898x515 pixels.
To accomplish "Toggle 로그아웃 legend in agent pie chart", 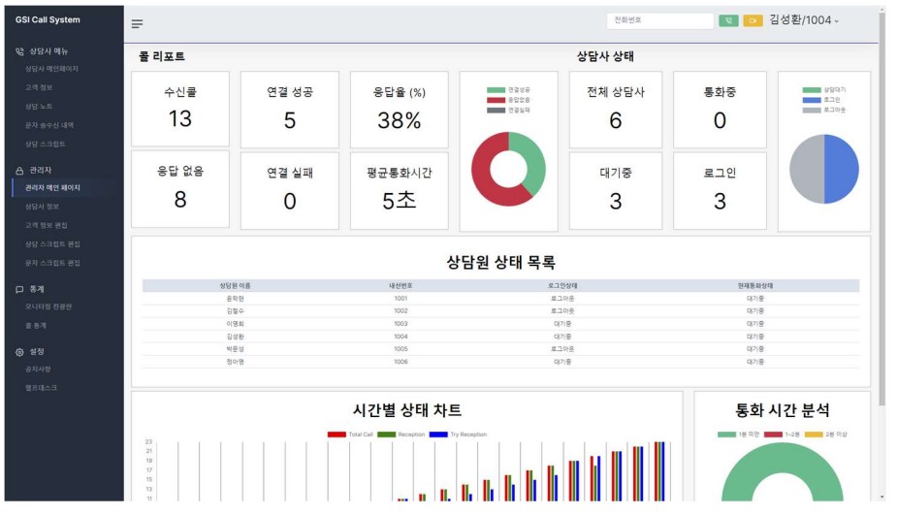I will (824, 110).
